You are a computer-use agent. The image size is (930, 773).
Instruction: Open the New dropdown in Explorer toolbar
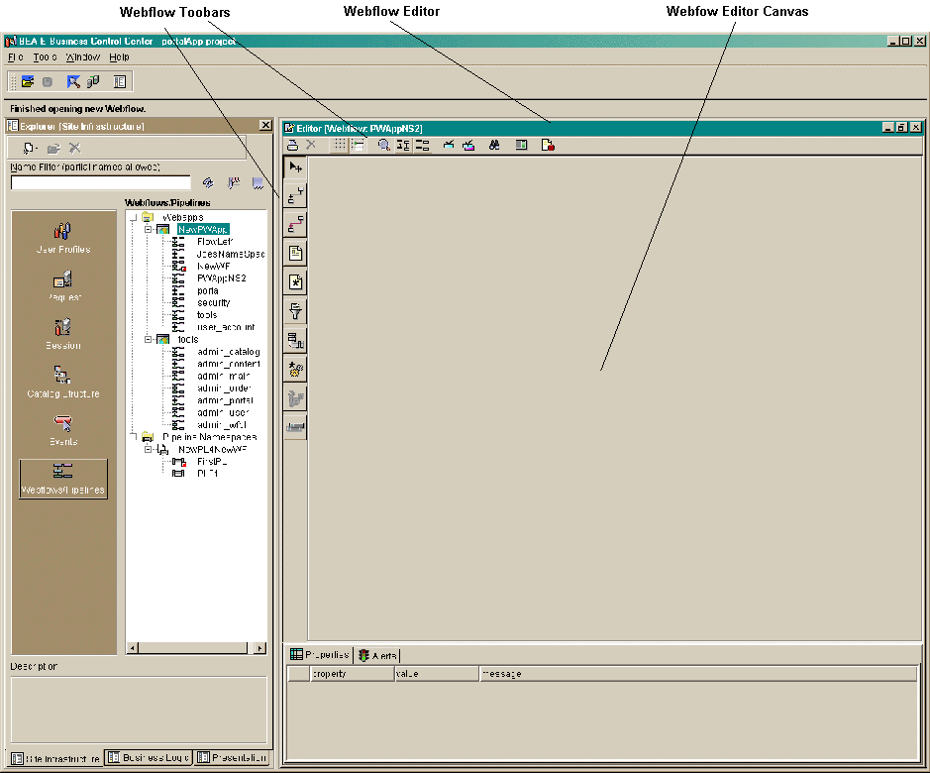click(x=31, y=148)
